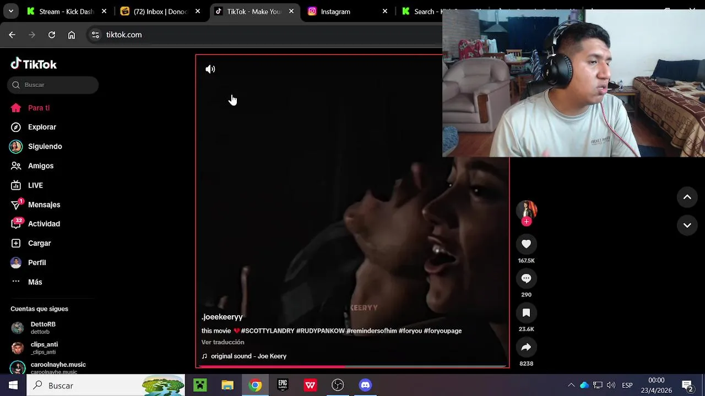705x396 pixels.
Task: Click Ver traducción link
Action: pos(223,342)
